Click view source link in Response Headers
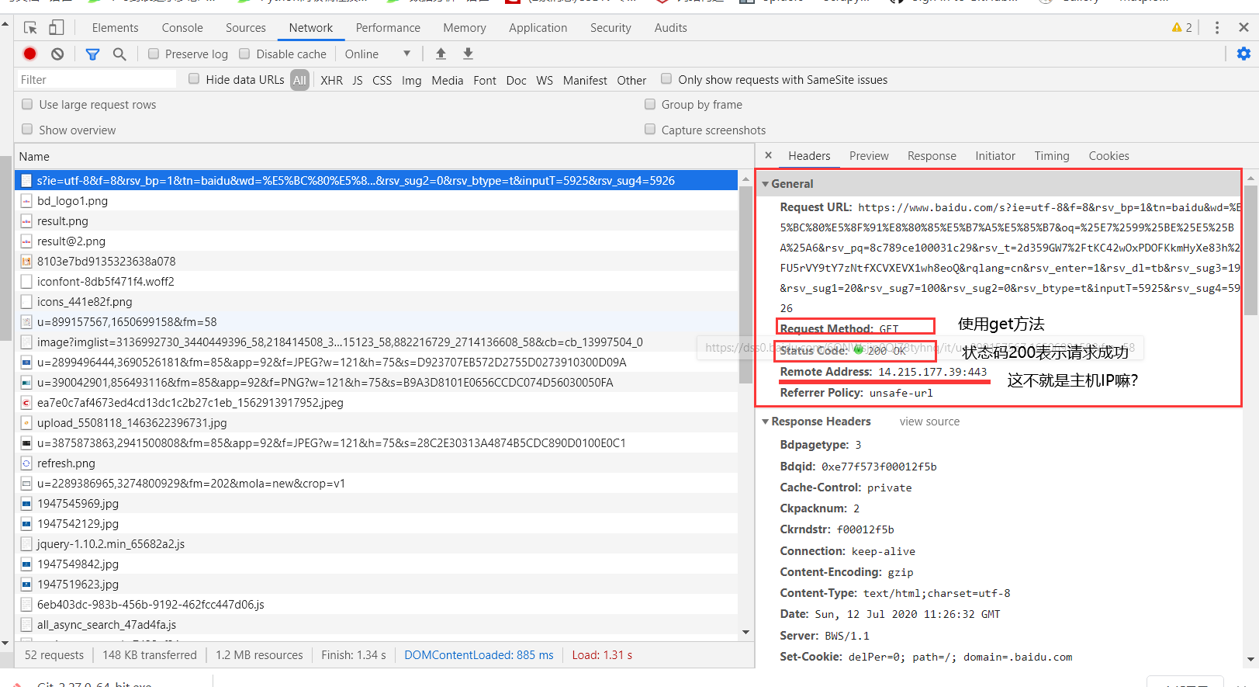1259x687 pixels. click(929, 422)
